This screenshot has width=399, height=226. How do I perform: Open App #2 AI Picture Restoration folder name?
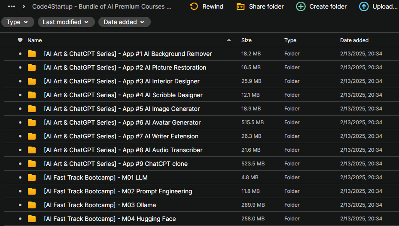click(125, 67)
